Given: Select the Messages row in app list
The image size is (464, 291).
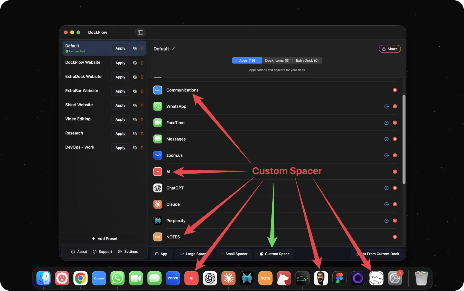Looking at the screenshot, I should coord(275,139).
